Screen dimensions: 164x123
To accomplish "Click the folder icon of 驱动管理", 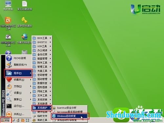I will coord(34,79).
